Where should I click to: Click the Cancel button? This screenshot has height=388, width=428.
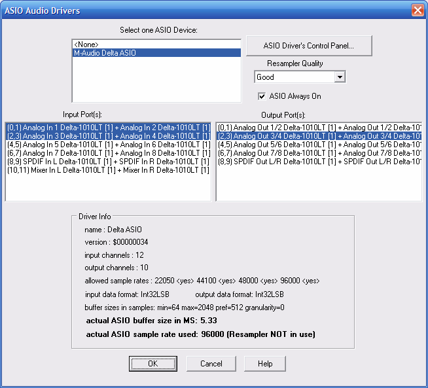click(211, 363)
